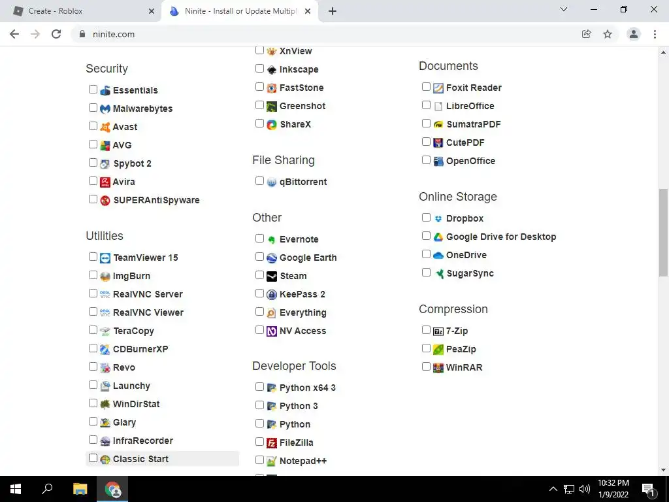Click the qBittorrent icon

point(272,182)
